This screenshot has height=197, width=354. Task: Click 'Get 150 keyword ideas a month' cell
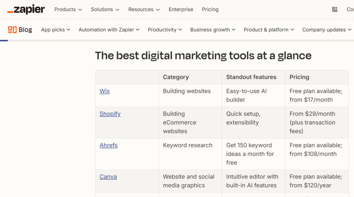click(253, 154)
